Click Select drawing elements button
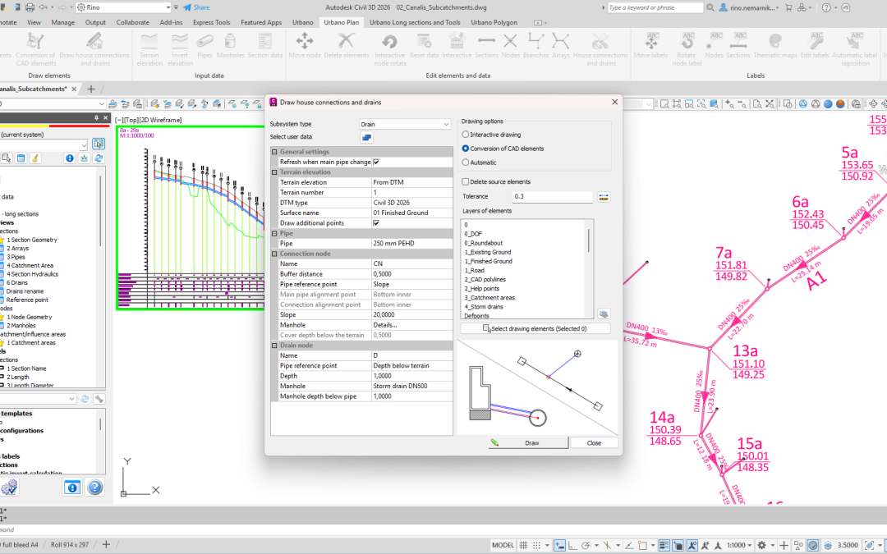Screen dimensions: 887x554 (x=535, y=328)
